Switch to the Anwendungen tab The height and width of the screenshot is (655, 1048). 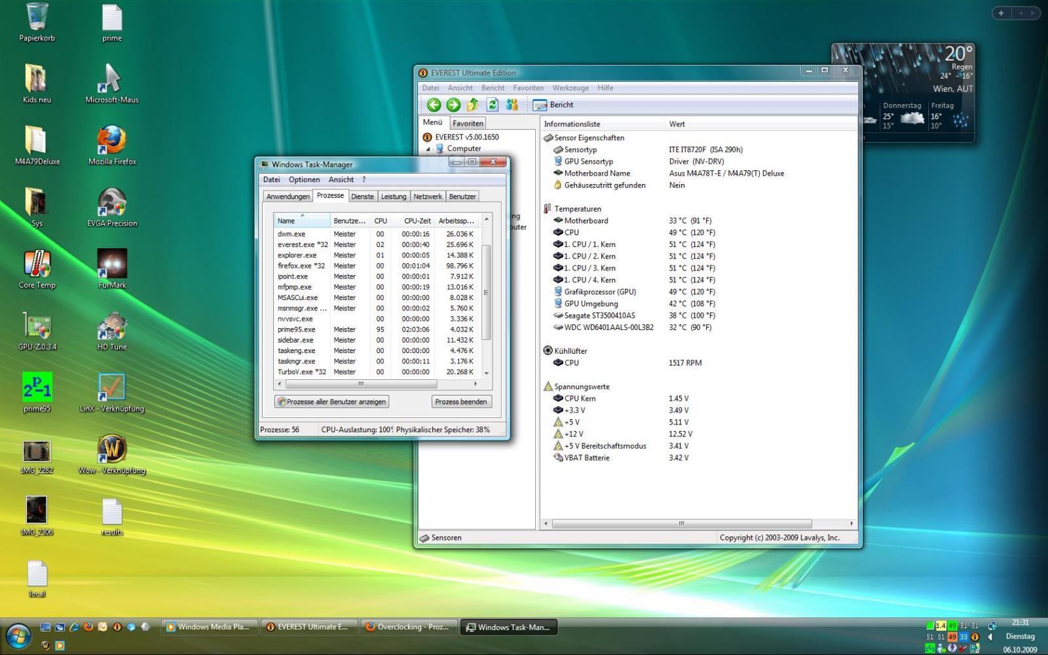(x=288, y=196)
